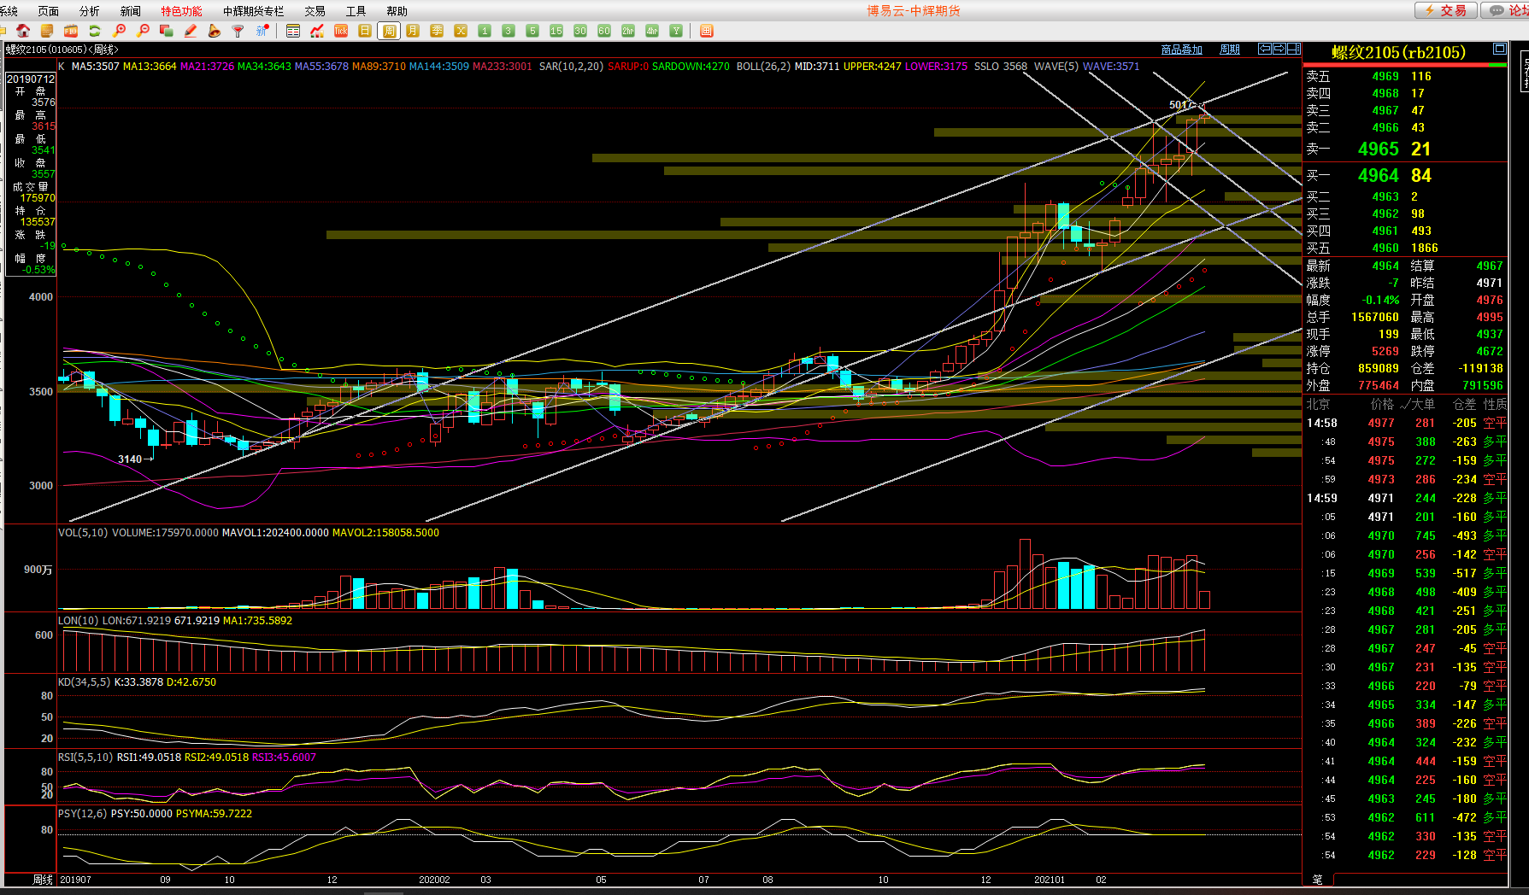1529x895 pixels.
Task: Click the 商品叠加 overlay link
Action: [1181, 50]
